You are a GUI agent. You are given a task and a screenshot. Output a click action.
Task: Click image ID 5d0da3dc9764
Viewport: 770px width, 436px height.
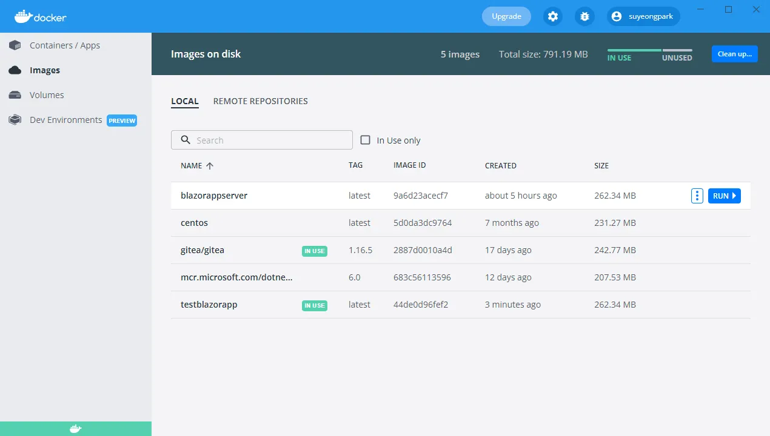[423, 223]
